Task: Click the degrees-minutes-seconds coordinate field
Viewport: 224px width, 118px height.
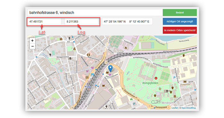Action: tap(127, 21)
